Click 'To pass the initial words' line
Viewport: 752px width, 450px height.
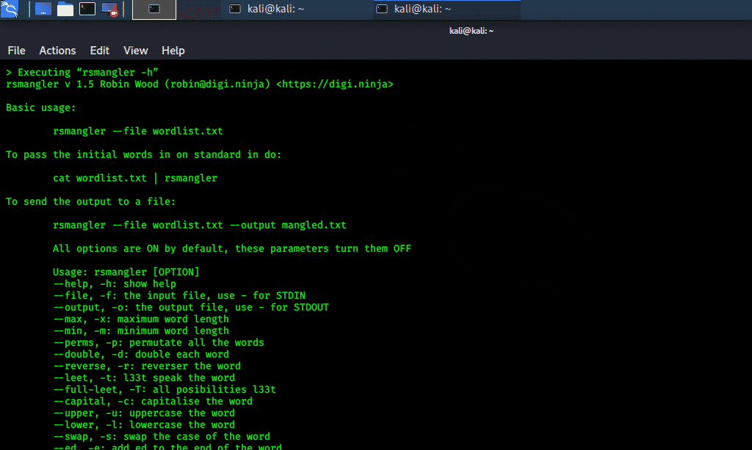click(143, 155)
